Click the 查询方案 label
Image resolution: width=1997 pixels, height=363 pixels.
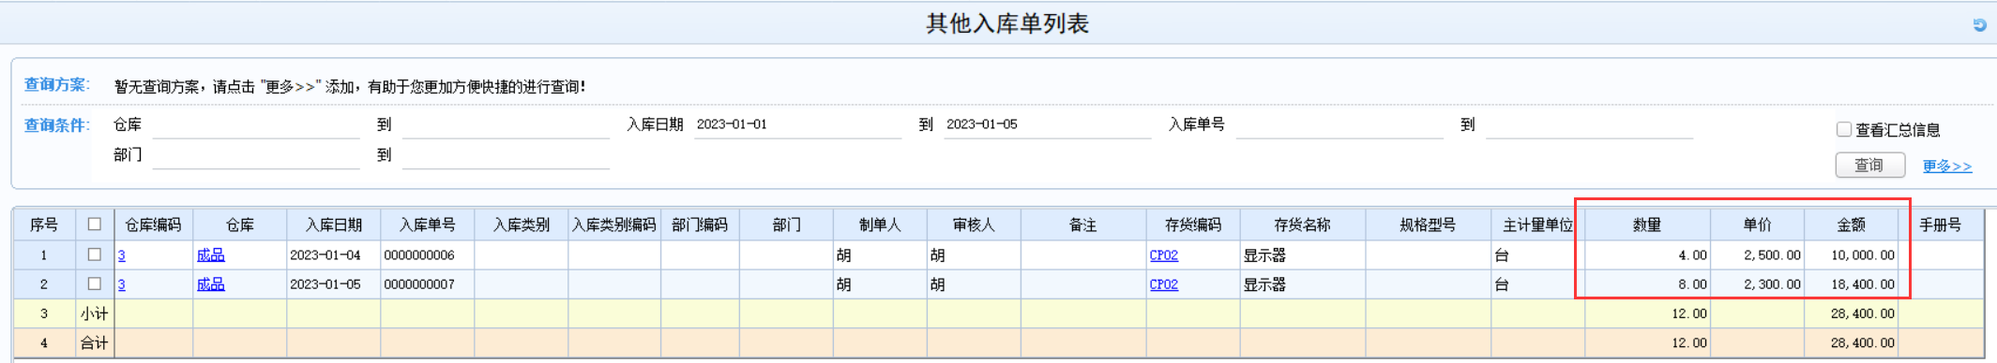(x=56, y=84)
